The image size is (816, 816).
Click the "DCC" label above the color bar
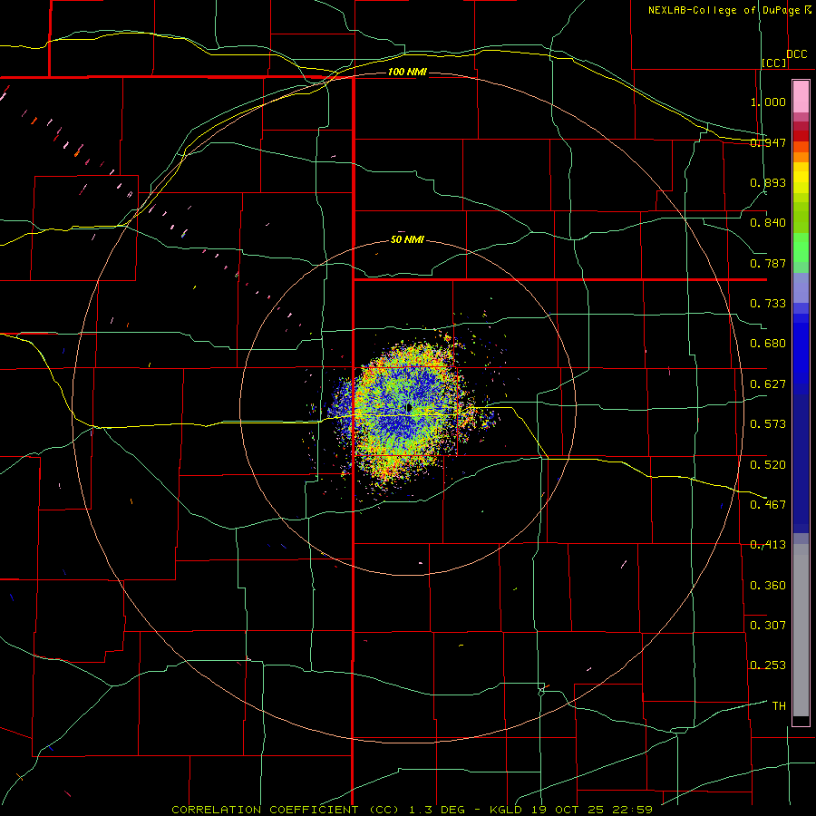[x=796, y=53]
